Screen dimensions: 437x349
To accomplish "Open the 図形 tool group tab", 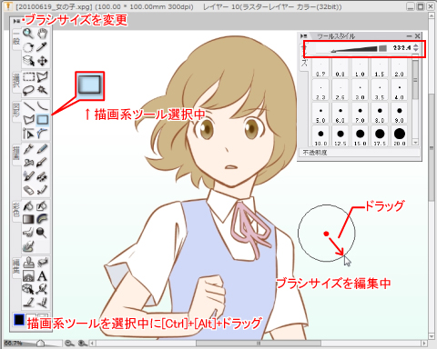I will tap(16, 111).
